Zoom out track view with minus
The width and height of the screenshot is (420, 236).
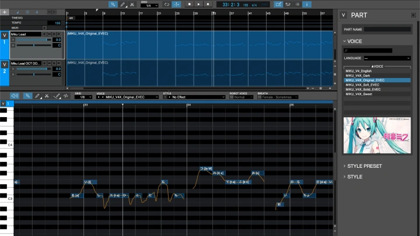tap(313, 89)
